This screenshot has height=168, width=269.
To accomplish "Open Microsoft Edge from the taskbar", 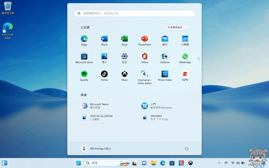I will (x=163, y=163).
